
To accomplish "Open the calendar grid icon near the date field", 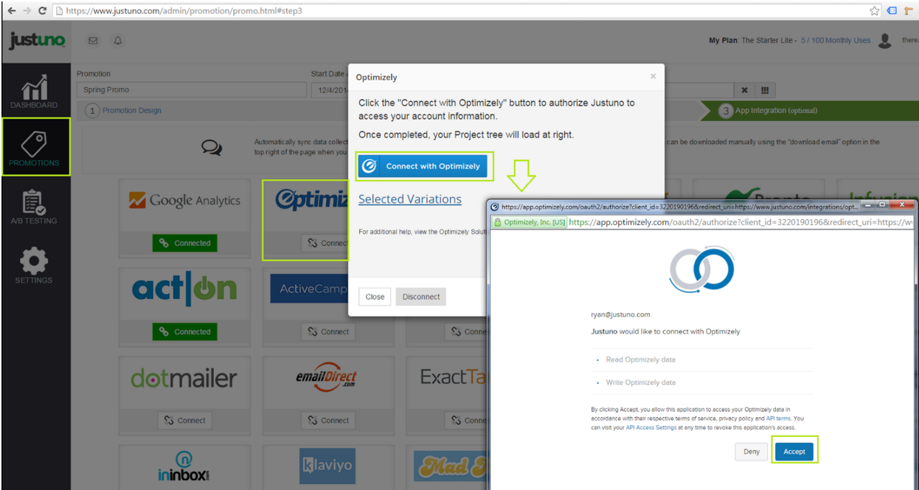I will click(764, 89).
